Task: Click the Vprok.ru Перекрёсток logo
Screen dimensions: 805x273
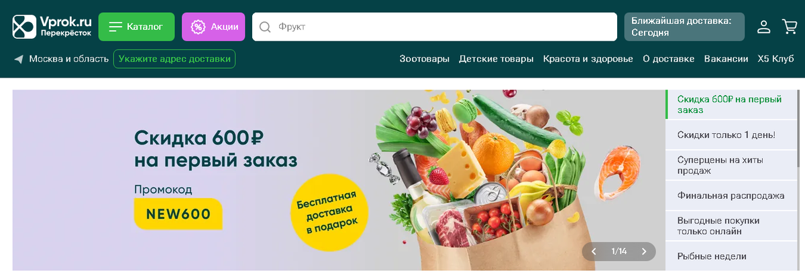Action: pyautogui.click(x=52, y=27)
